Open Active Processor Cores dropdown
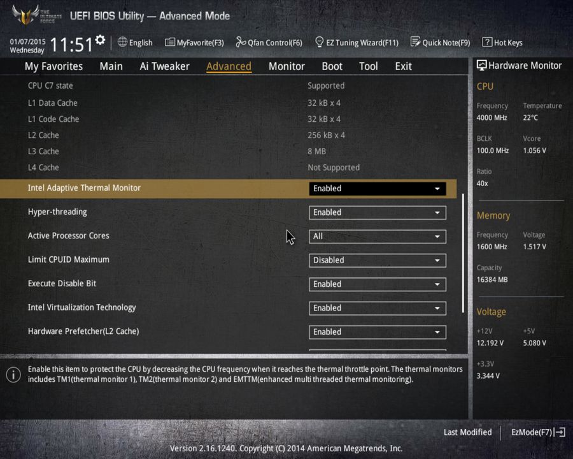The image size is (573, 459). tap(378, 237)
